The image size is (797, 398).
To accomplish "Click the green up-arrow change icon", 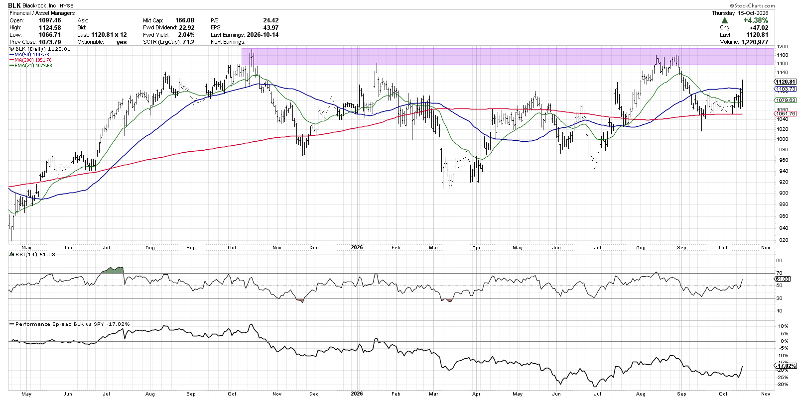I will pos(725,20).
